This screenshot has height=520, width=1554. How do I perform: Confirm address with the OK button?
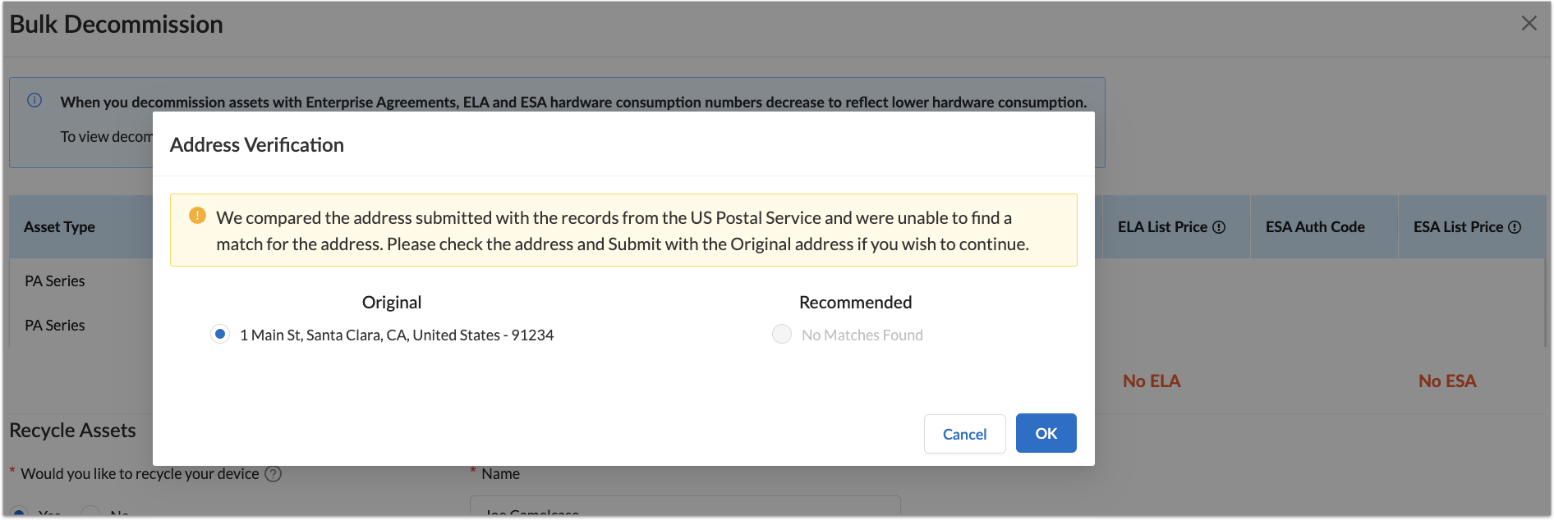point(1046,433)
